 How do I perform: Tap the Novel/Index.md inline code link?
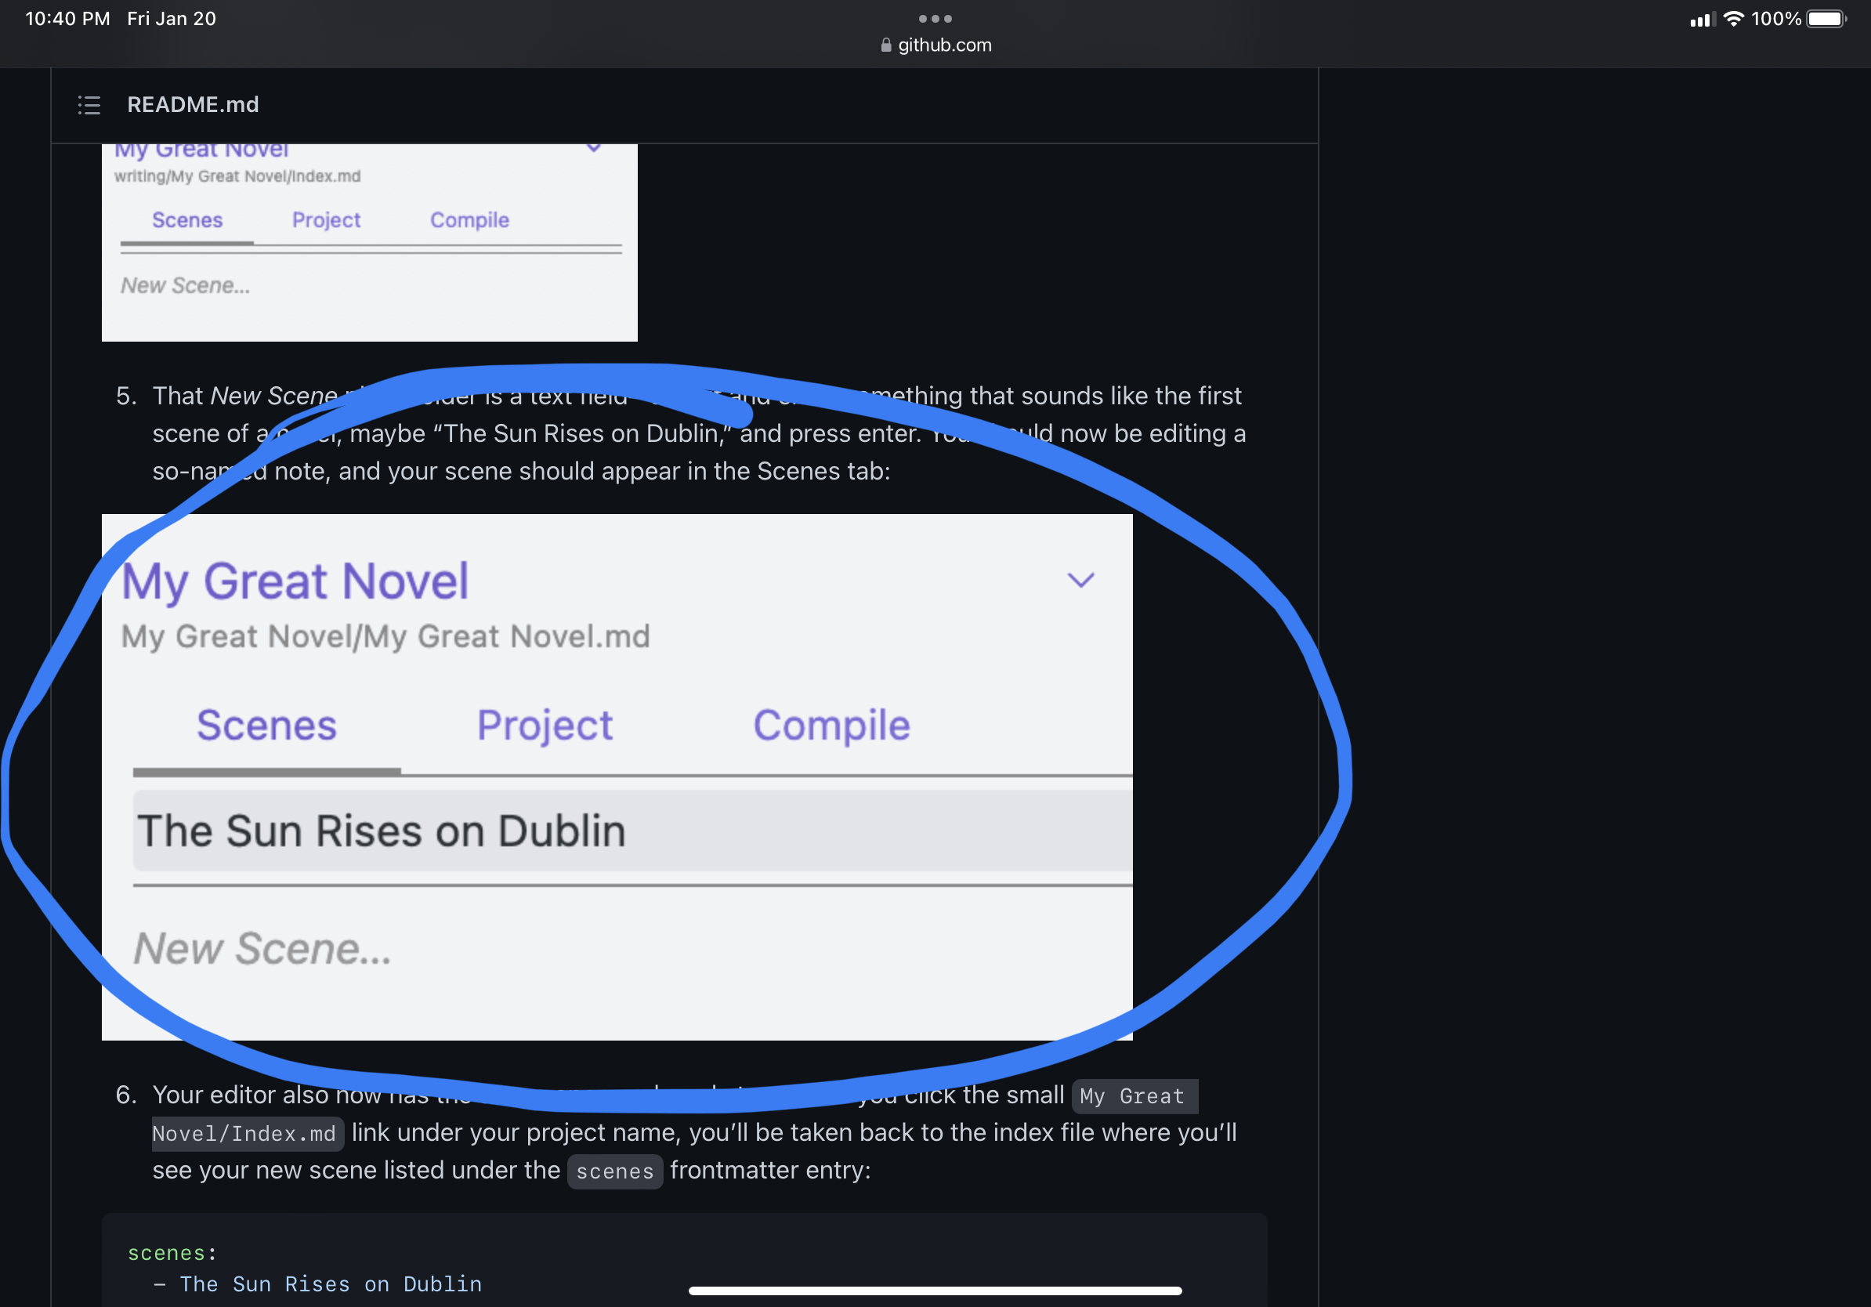coord(247,1132)
